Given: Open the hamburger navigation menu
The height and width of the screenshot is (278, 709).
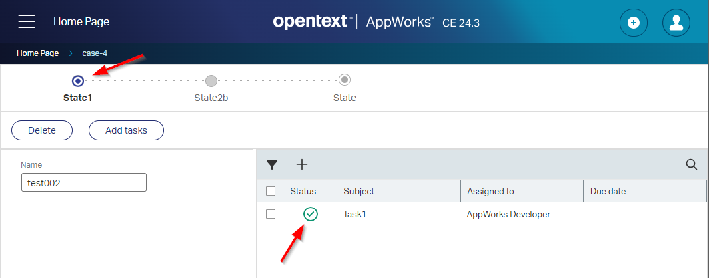Looking at the screenshot, I should coord(27,21).
